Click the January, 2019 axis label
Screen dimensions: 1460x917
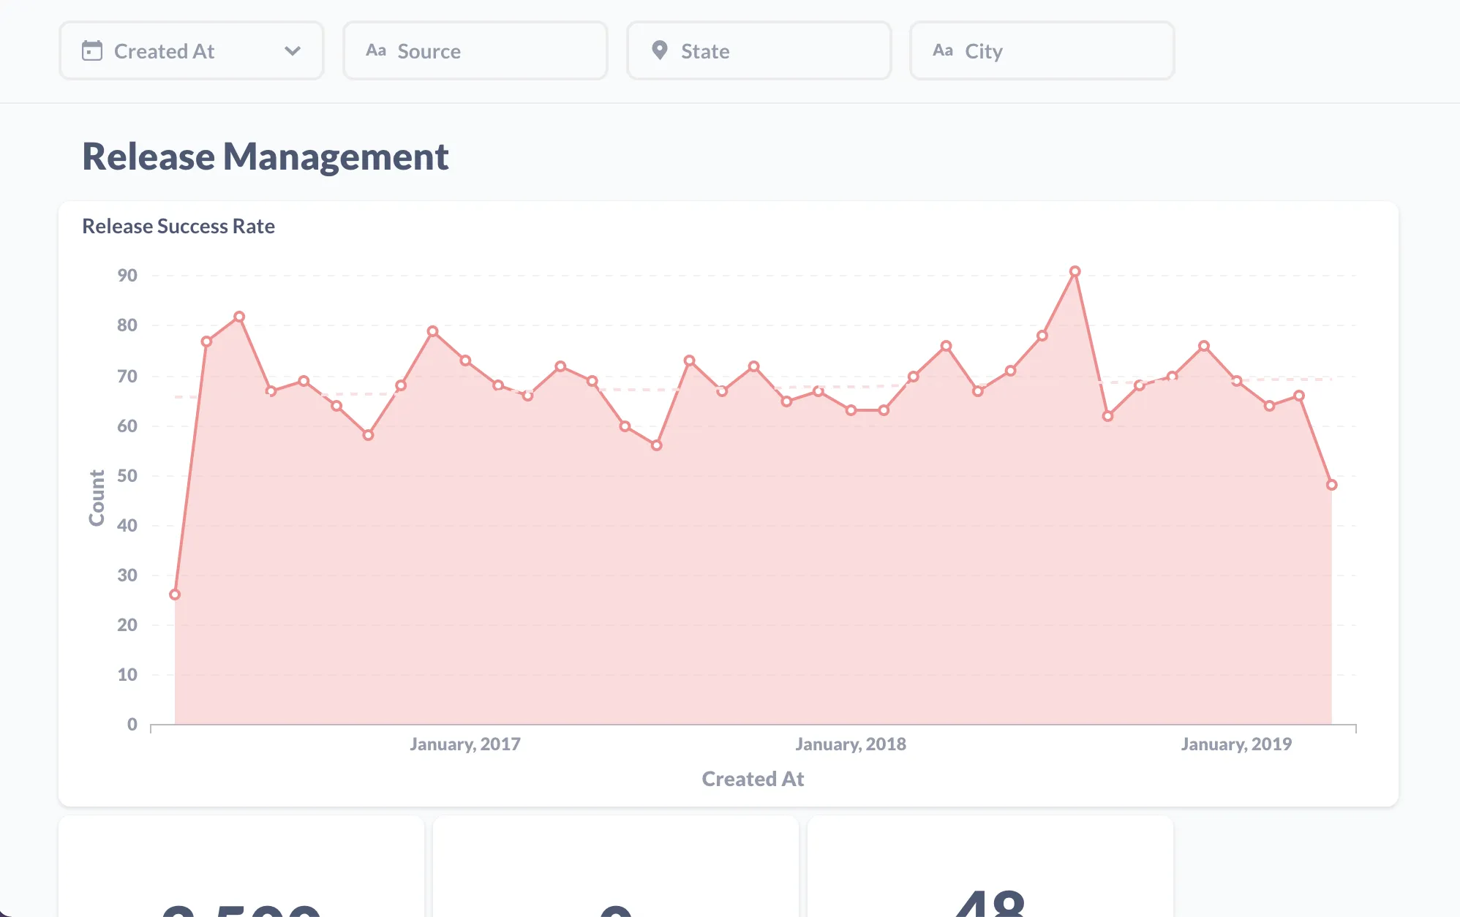coord(1236,744)
